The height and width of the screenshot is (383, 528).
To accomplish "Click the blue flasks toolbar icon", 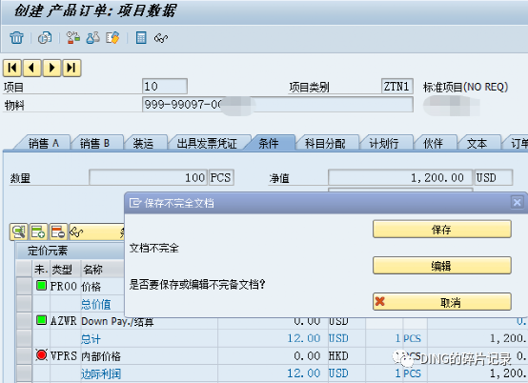I will (x=93, y=38).
